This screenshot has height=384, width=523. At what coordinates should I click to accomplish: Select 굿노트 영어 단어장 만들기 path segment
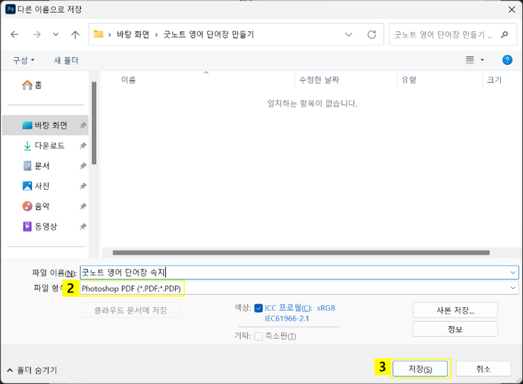[209, 34]
